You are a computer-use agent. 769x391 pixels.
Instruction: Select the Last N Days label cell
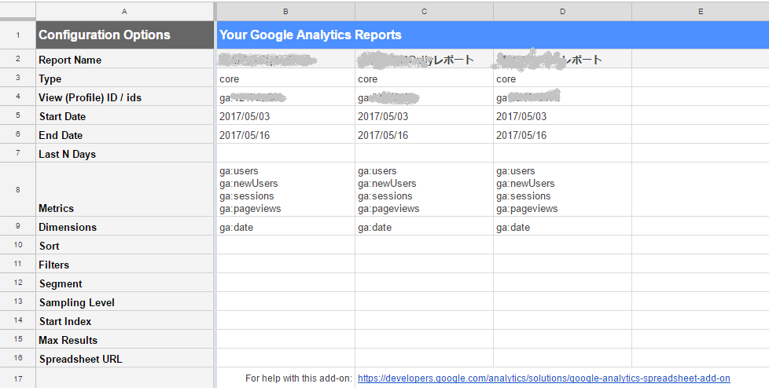pyautogui.click(x=124, y=153)
